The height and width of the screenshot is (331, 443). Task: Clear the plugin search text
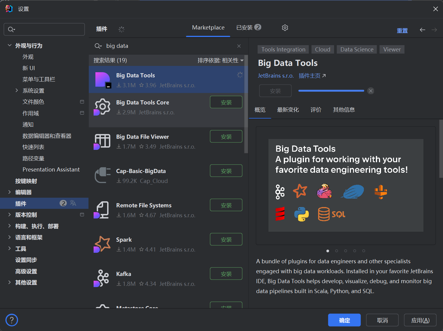click(x=239, y=46)
